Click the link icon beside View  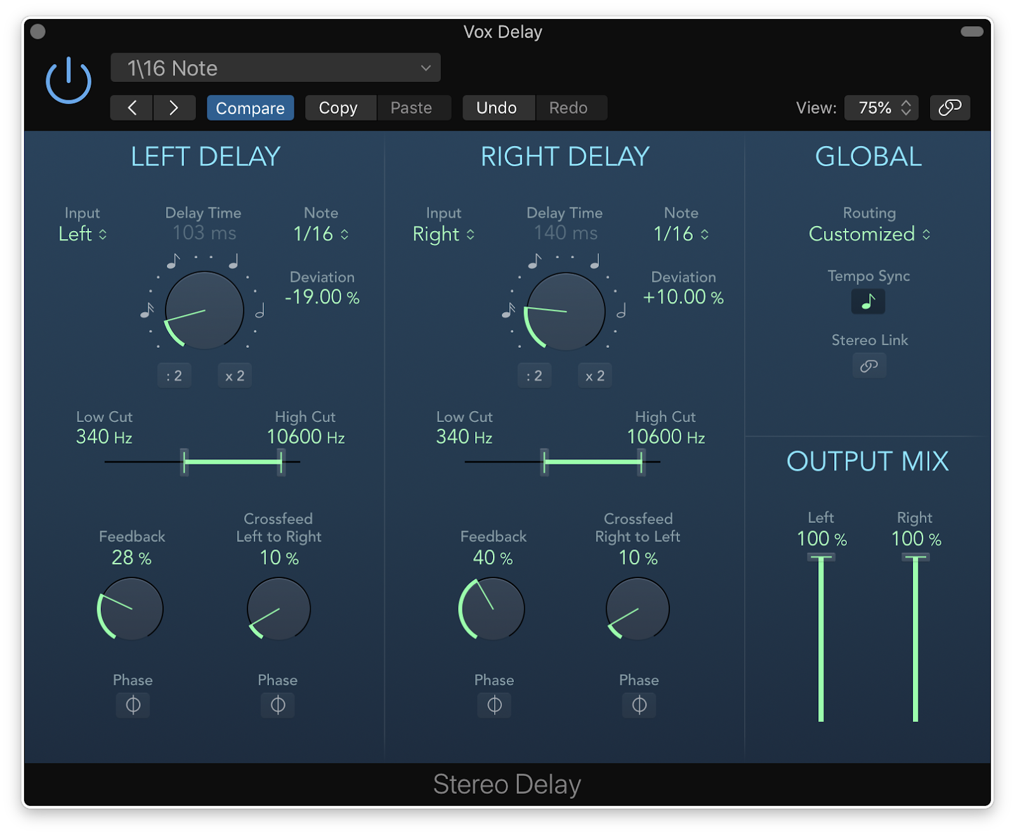click(950, 108)
